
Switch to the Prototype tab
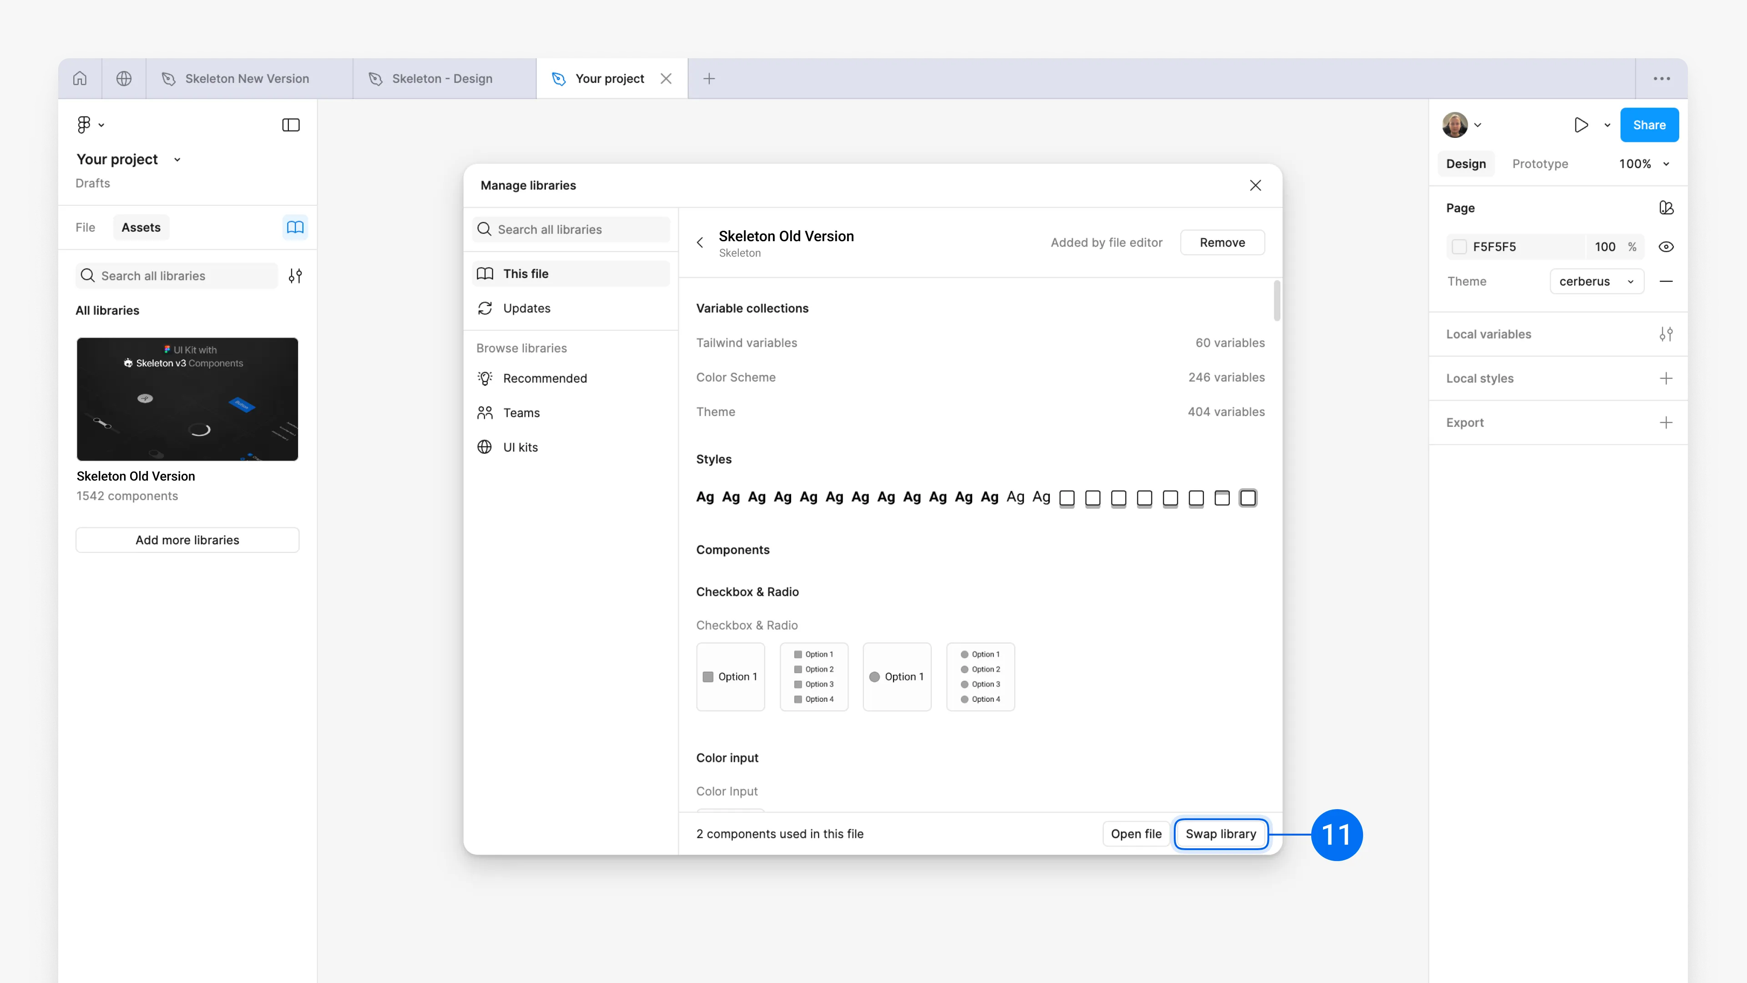tap(1540, 163)
